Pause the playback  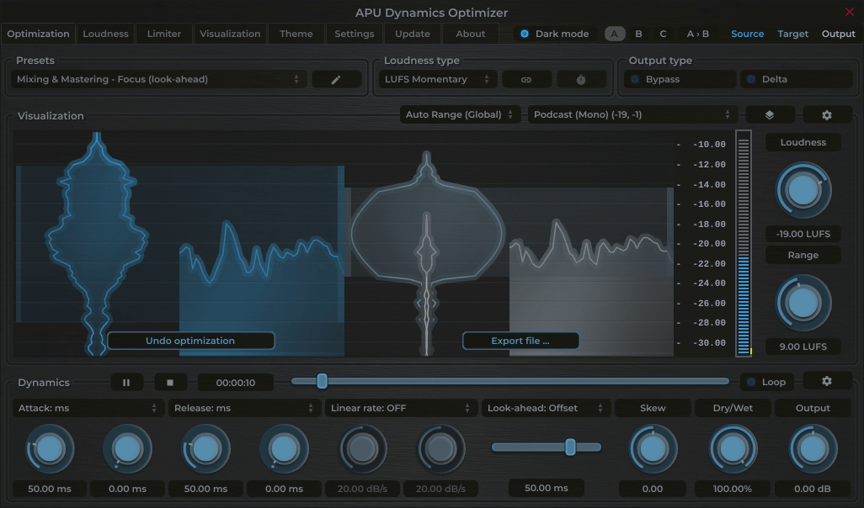[126, 381]
